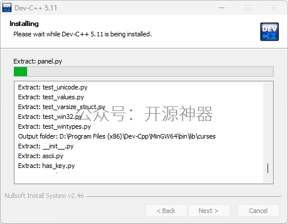This screenshot has width=288, height=224.
Task: Click the 'Extract: panel.py' status text
Action: click(38, 61)
